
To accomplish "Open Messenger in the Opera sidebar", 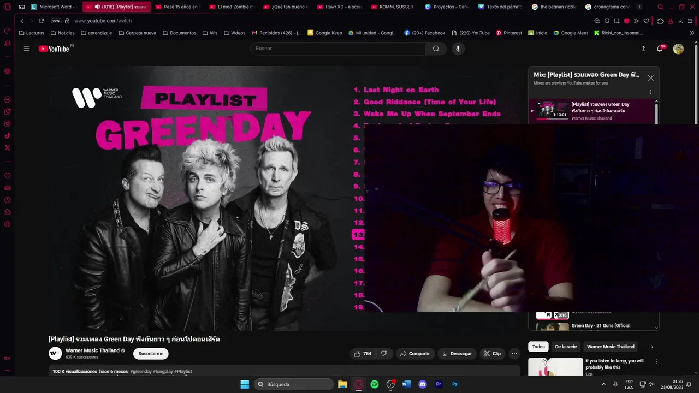I will [x=8, y=100].
